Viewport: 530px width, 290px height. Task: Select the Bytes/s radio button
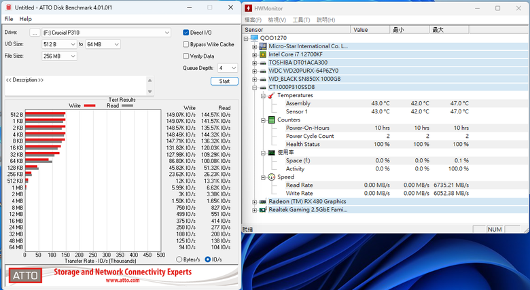pos(179,259)
